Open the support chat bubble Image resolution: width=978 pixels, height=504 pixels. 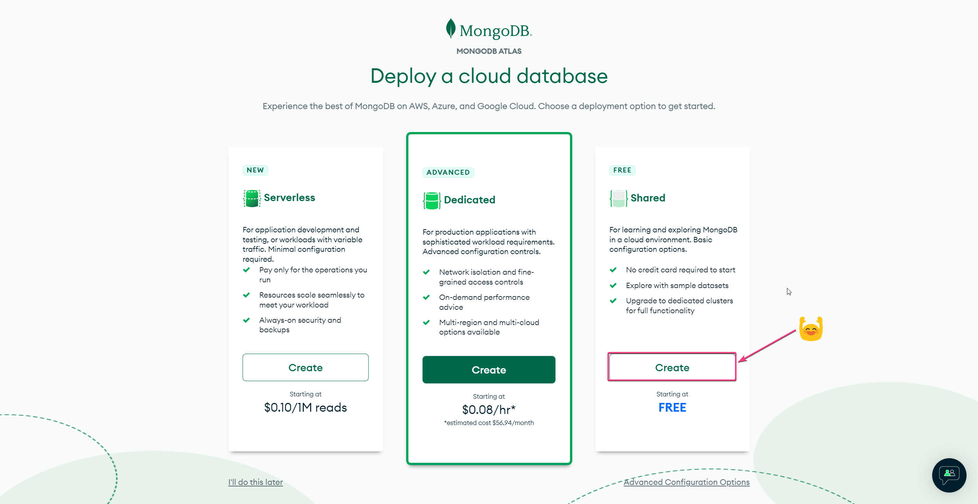click(949, 475)
